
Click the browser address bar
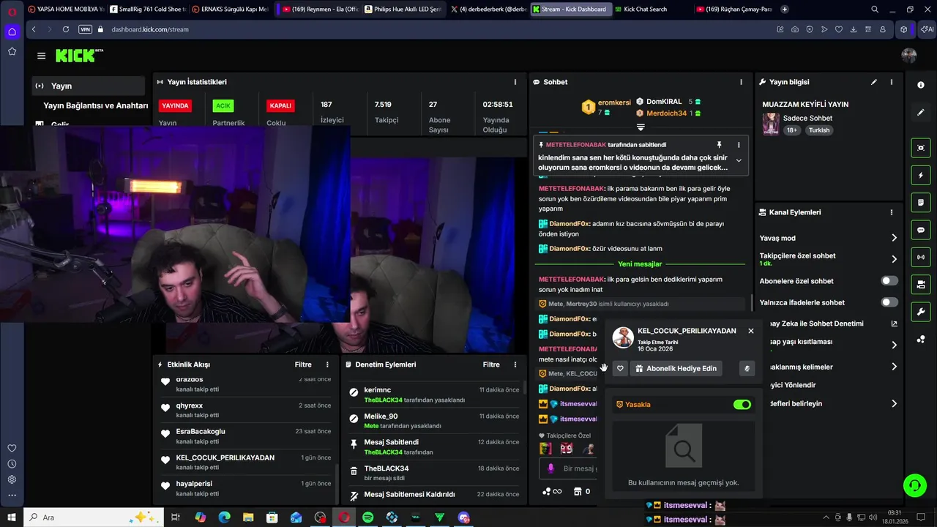pos(439,29)
